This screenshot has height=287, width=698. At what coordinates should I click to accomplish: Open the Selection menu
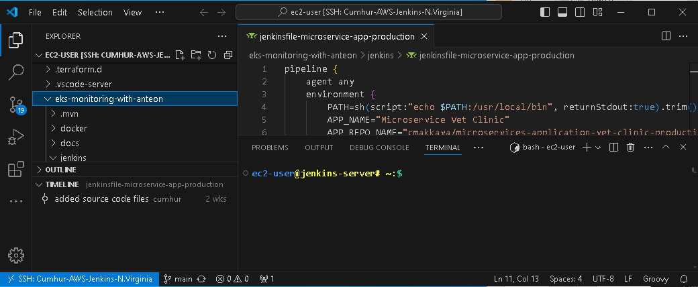[95, 12]
